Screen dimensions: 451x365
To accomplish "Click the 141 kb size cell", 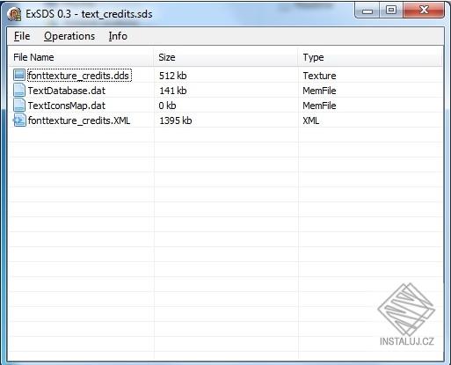I will (x=172, y=91).
